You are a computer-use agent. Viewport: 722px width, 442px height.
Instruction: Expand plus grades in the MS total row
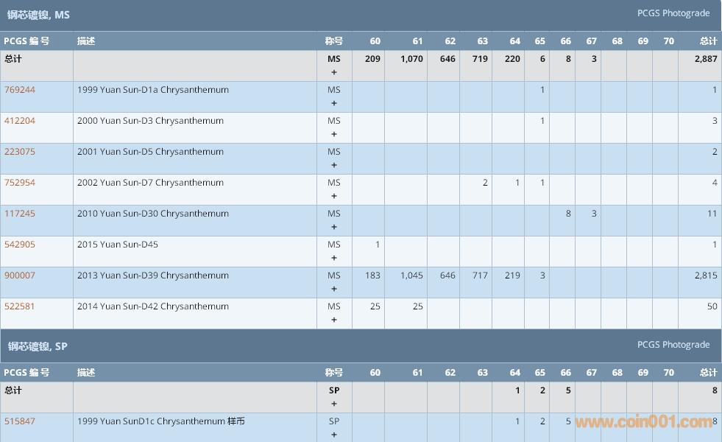[334, 72]
